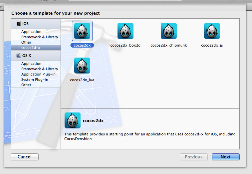The image size is (252, 174).
Task: Open iOS Other category
Action: point(26,42)
